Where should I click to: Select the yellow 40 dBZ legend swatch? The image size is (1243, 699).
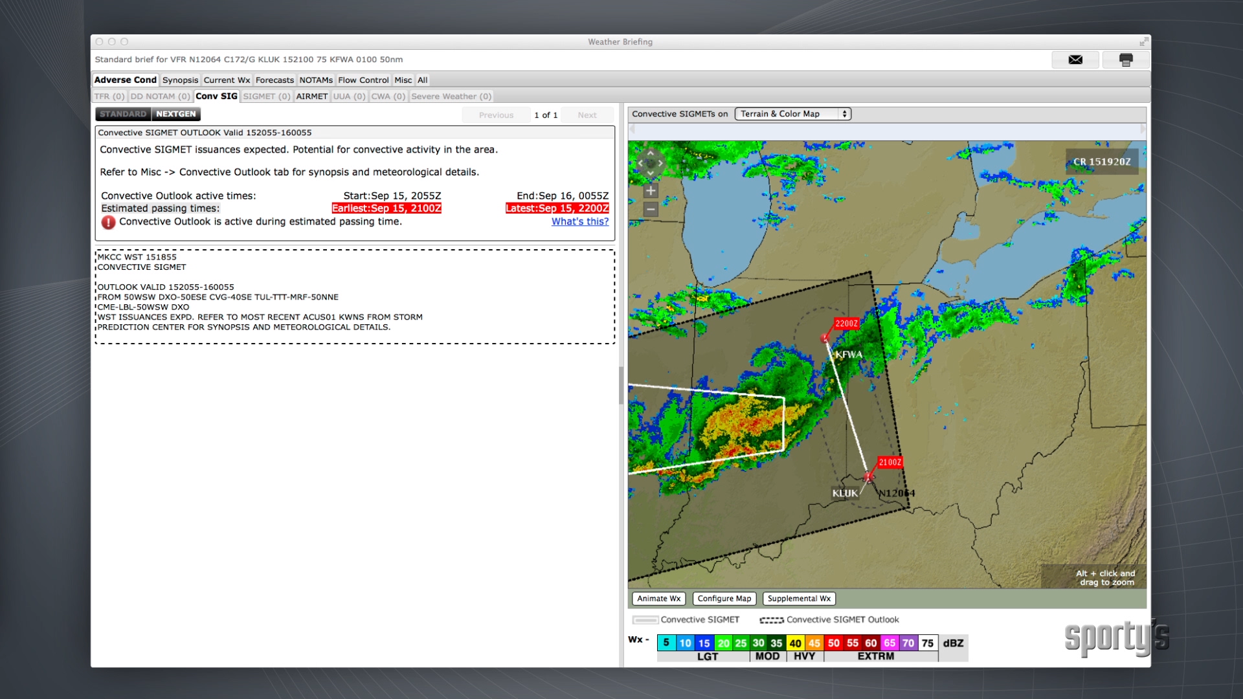pyautogui.click(x=796, y=643)
